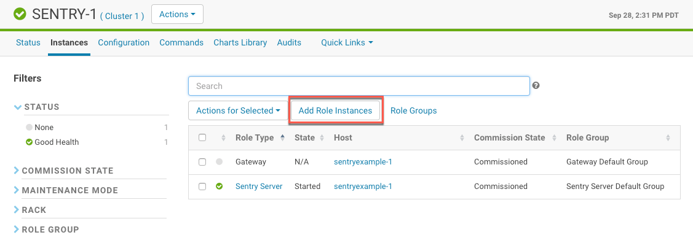Check the Sentry Server row checkbox
This screenshot has height=235, width=693.
coord(202,187)
